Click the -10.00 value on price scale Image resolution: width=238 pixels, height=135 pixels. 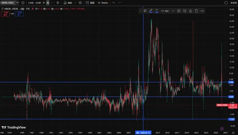coord(232,126)
